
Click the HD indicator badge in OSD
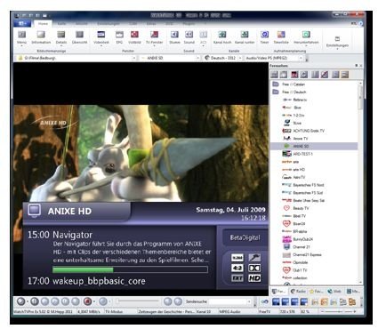click(254, 278)
